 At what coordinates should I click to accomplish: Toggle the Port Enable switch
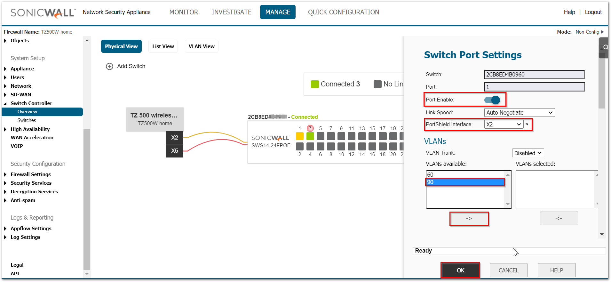pos(492,100)
